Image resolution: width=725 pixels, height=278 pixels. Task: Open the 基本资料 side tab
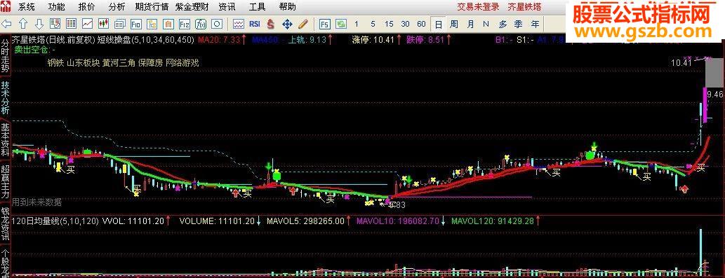click(x=6, y=139)
